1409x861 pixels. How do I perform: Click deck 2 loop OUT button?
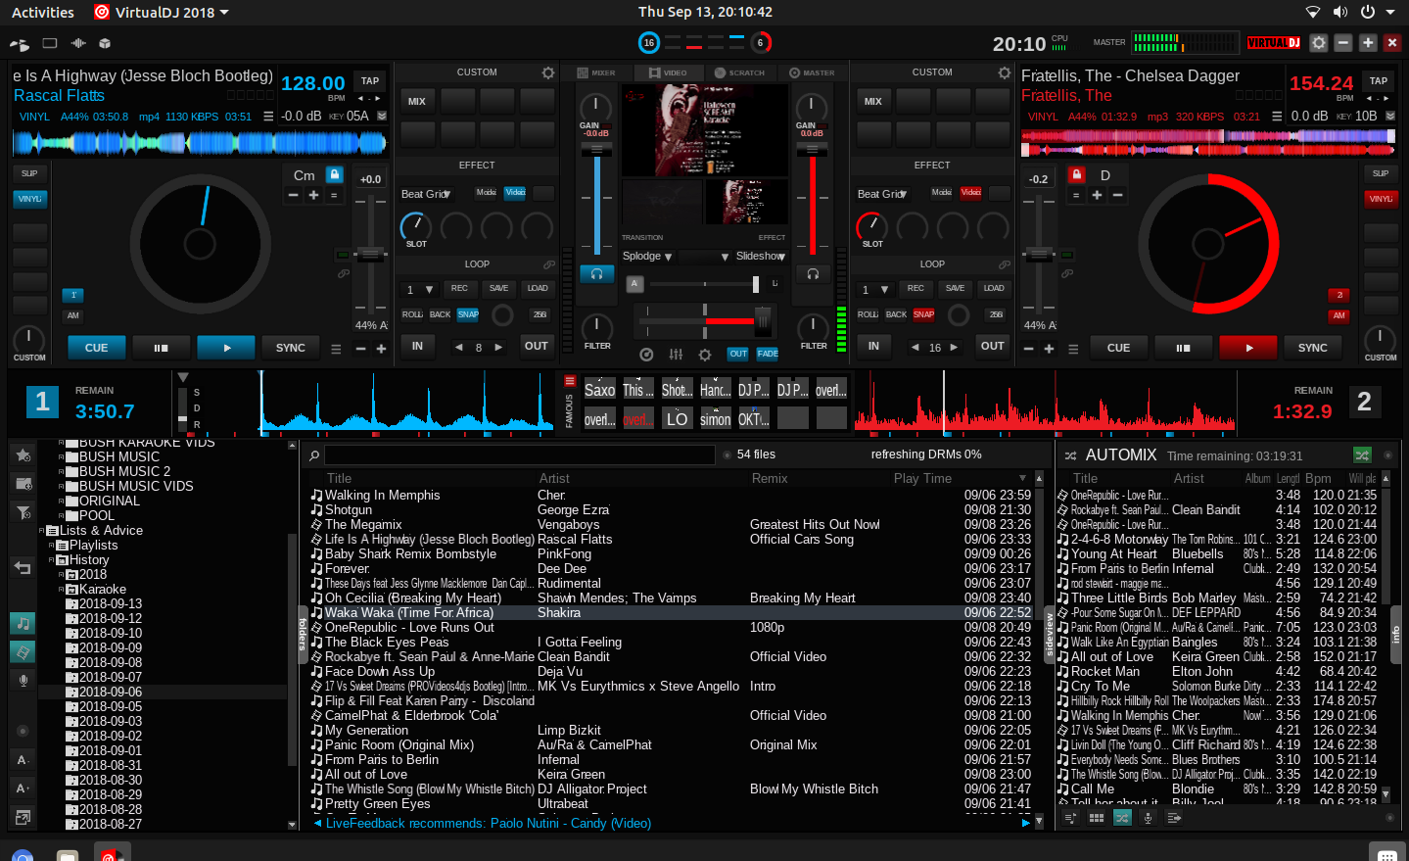pyautogui.click(x=993, y=346)
